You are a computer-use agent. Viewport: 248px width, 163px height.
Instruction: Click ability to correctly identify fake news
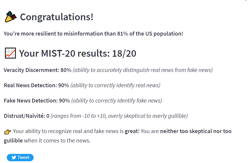click(x=116, y=101)
